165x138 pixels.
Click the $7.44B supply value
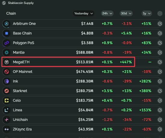click(87, 24)
